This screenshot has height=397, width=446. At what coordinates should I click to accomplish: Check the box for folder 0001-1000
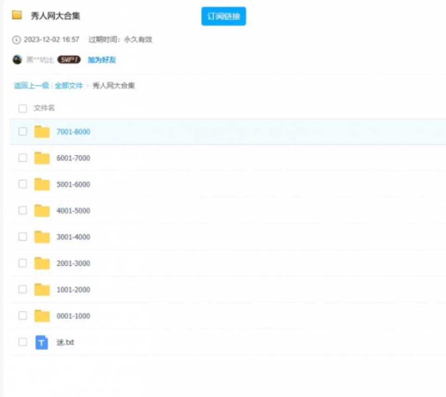pyautogui.click(x=23, y=316)
